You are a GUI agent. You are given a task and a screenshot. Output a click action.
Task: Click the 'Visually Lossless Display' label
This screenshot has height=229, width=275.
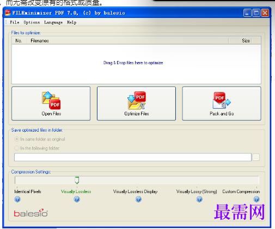pos(135,191)
